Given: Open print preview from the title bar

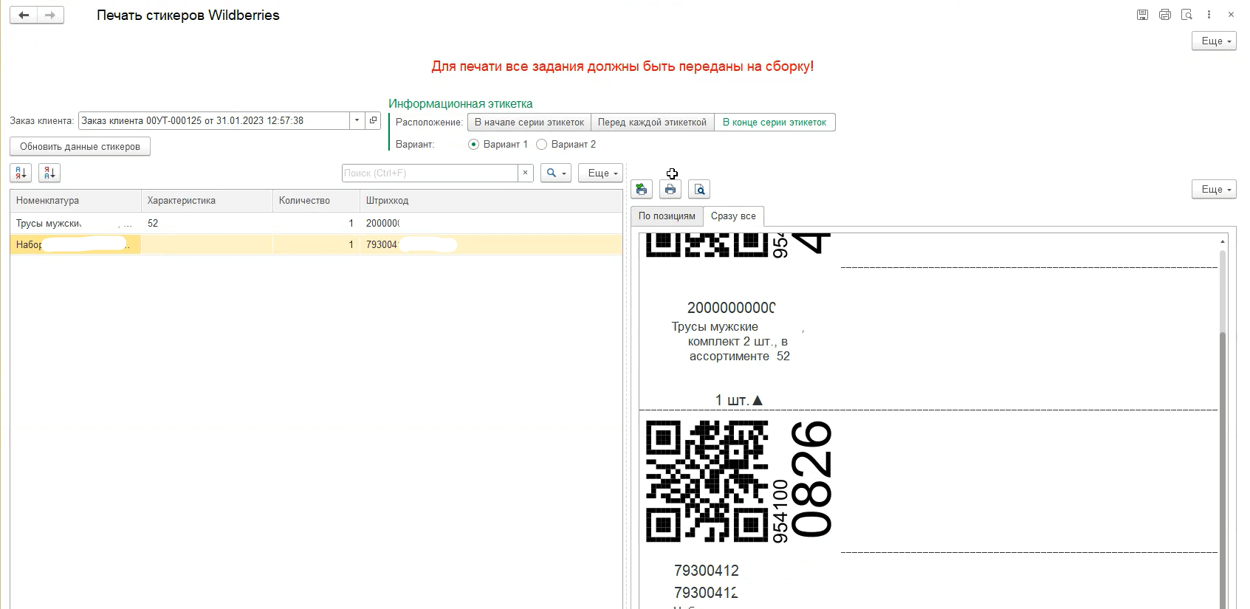Looking at the screenshot, I should coord(1187,15).
